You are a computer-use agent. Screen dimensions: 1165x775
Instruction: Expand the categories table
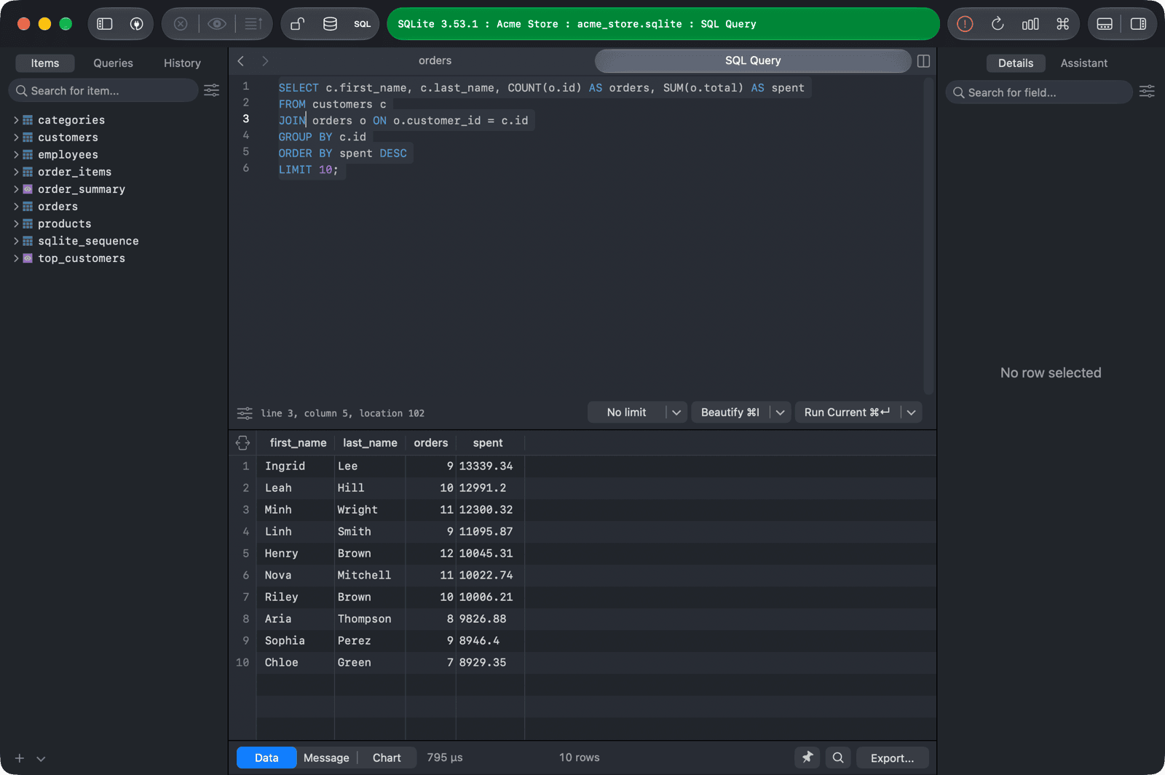(16, 120)
